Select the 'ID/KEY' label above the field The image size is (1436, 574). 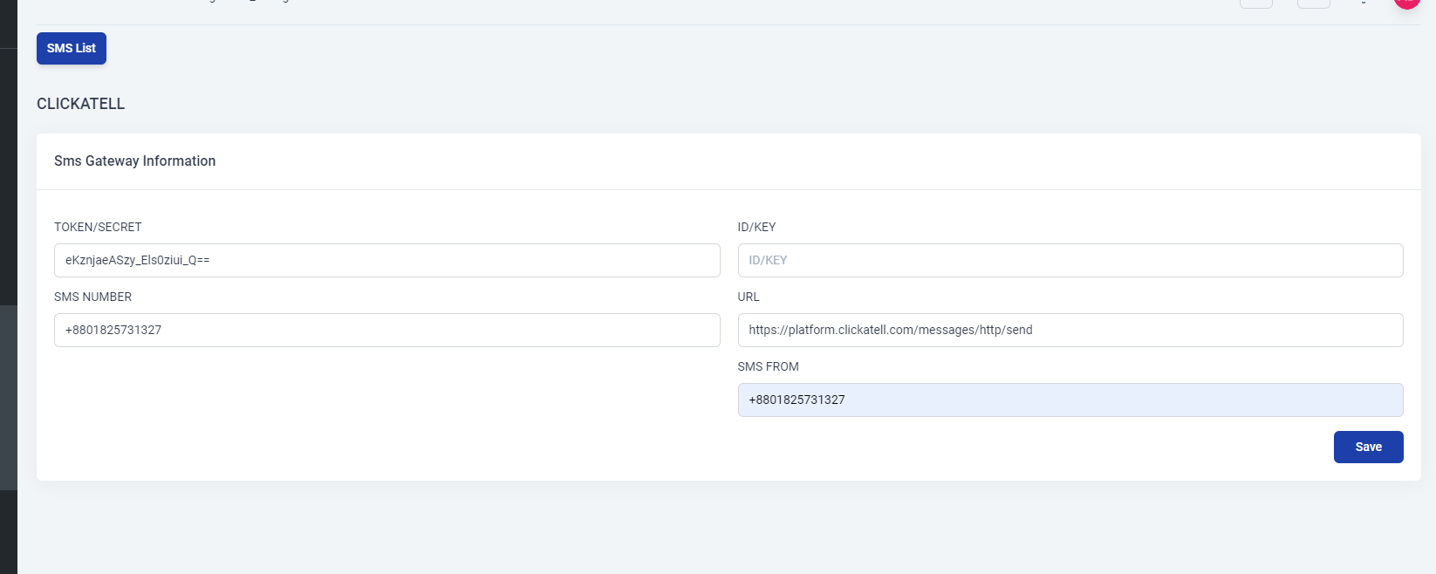pos(756,227)
